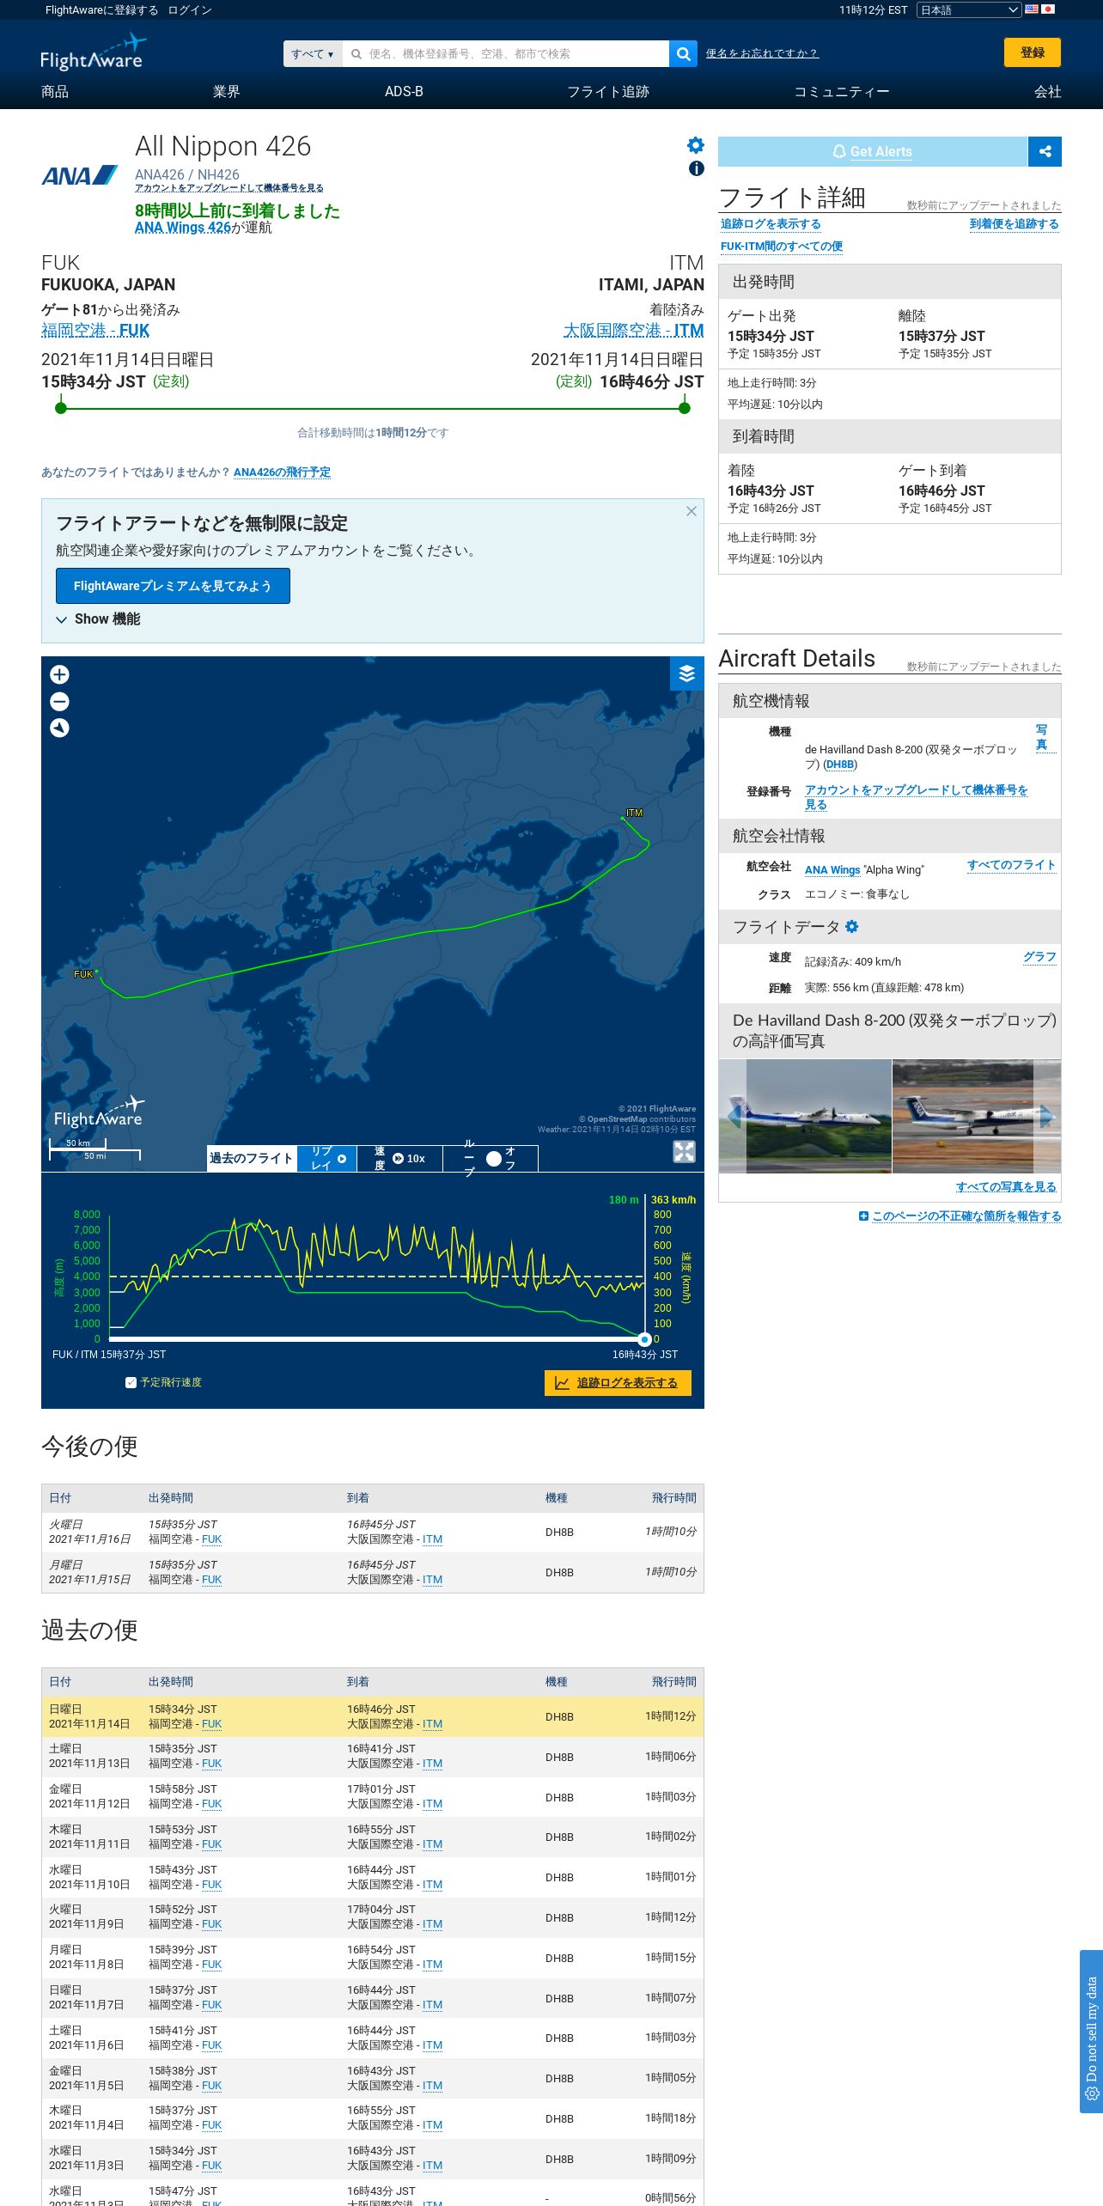
Task: Open the ADS-B menu
Action: coord(404,92)
